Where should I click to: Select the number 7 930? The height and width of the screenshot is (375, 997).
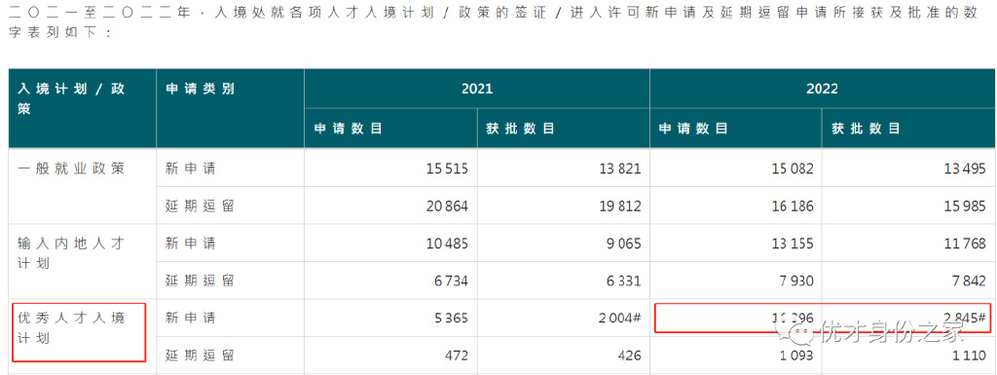(796, 281)
